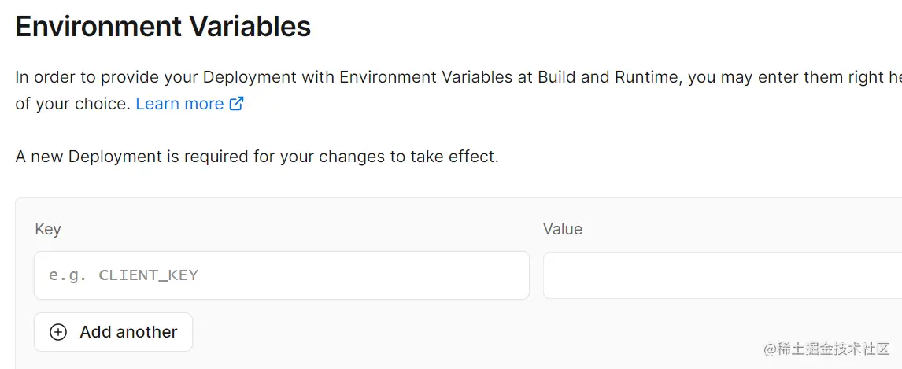The image size is (902, 369).
Task: Click the plus circle icon in Add another
Action: pos(58,332)
